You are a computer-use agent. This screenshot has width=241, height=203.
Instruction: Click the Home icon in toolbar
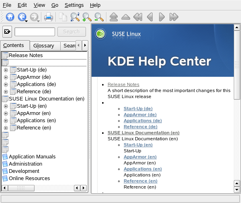pyautogui.click(x=10, y=17)
